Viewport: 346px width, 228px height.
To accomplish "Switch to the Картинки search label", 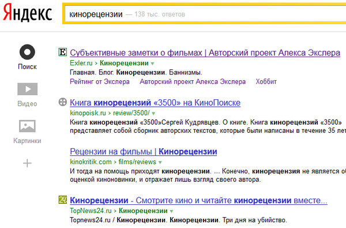I will (27, 141).
